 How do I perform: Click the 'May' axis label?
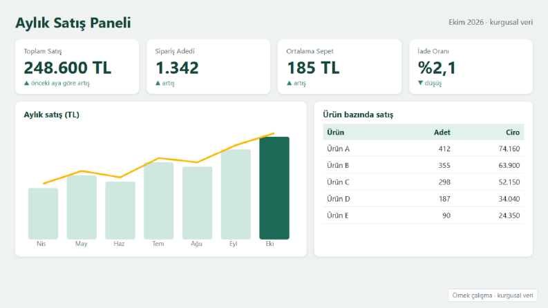(x=82, y=244)
